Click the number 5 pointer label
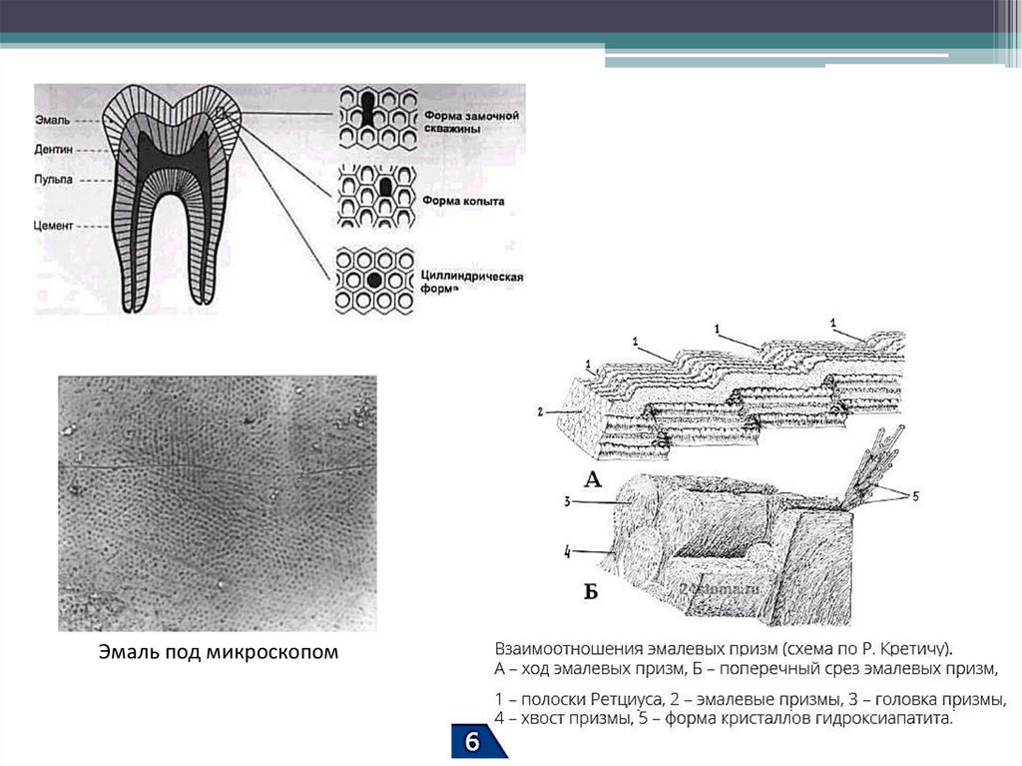 pyautogui.click(x=915, y=496)
